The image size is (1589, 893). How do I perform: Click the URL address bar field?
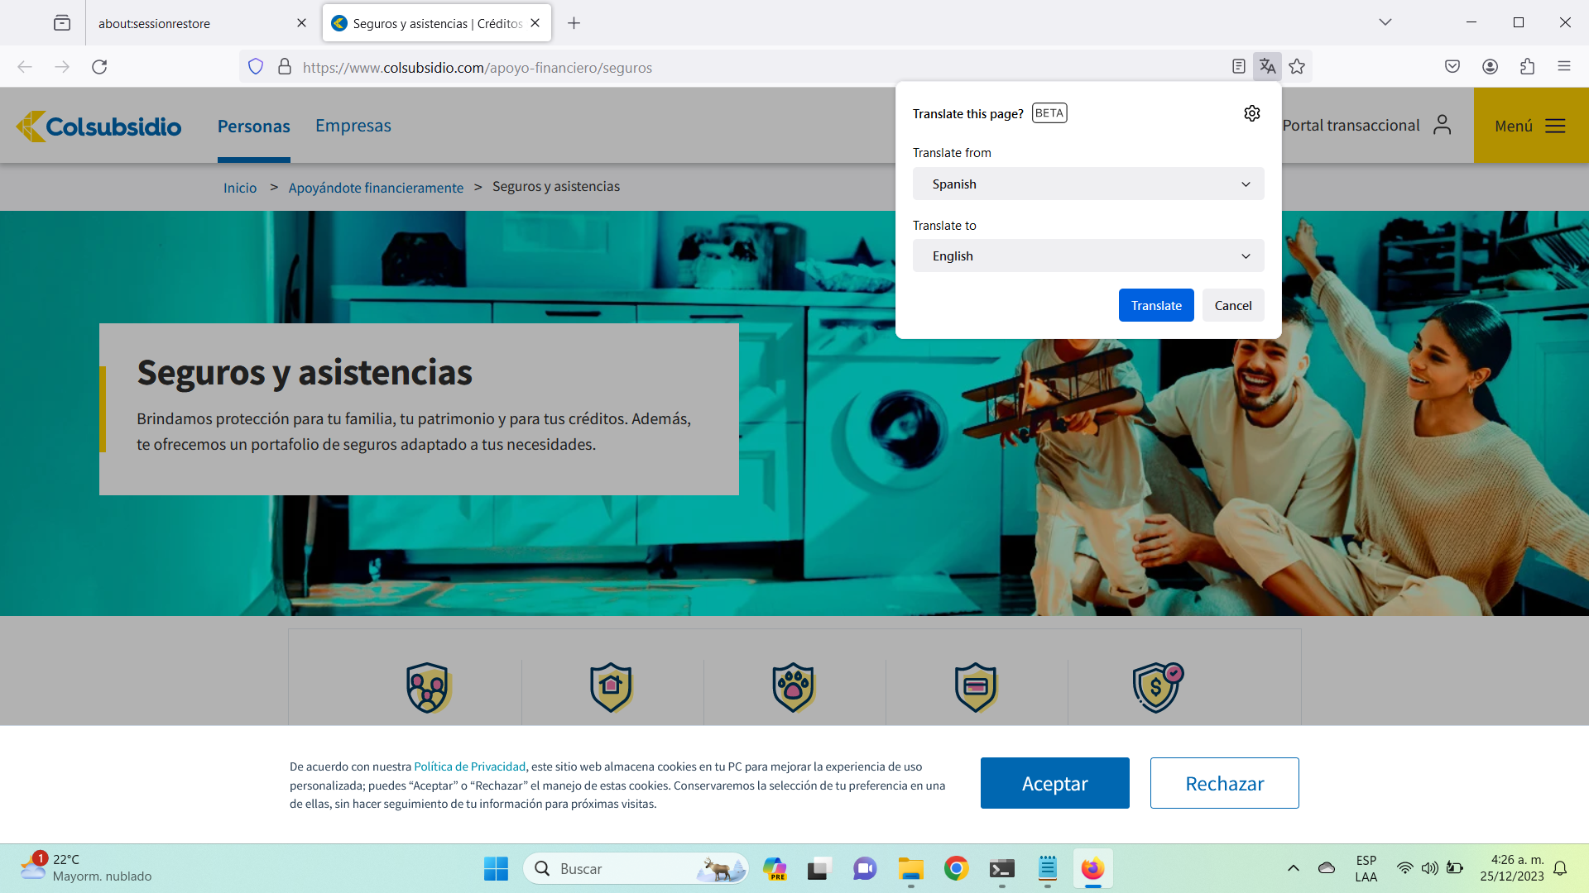coord(745,68)
